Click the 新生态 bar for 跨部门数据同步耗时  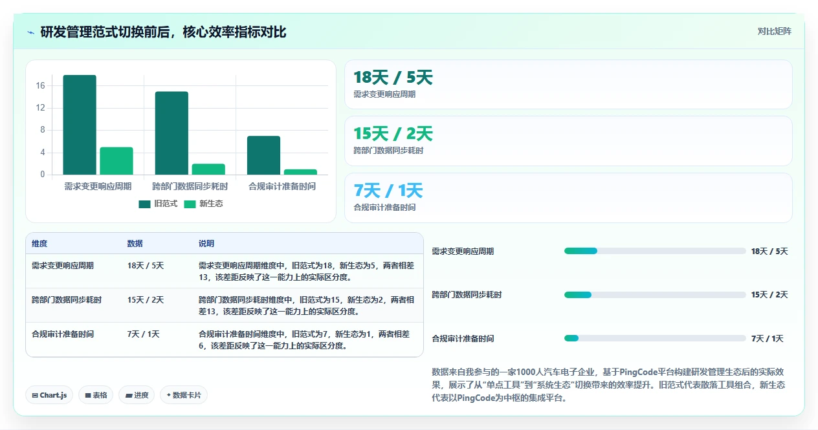[x=208, y=169]
